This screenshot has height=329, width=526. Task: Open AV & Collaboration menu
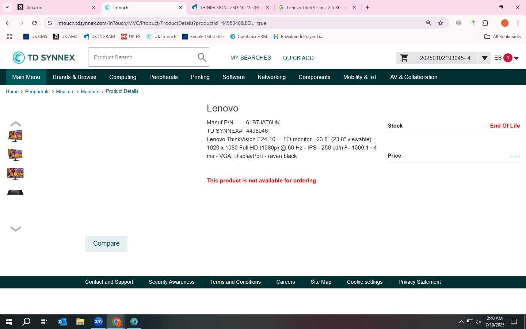point(413,77)
